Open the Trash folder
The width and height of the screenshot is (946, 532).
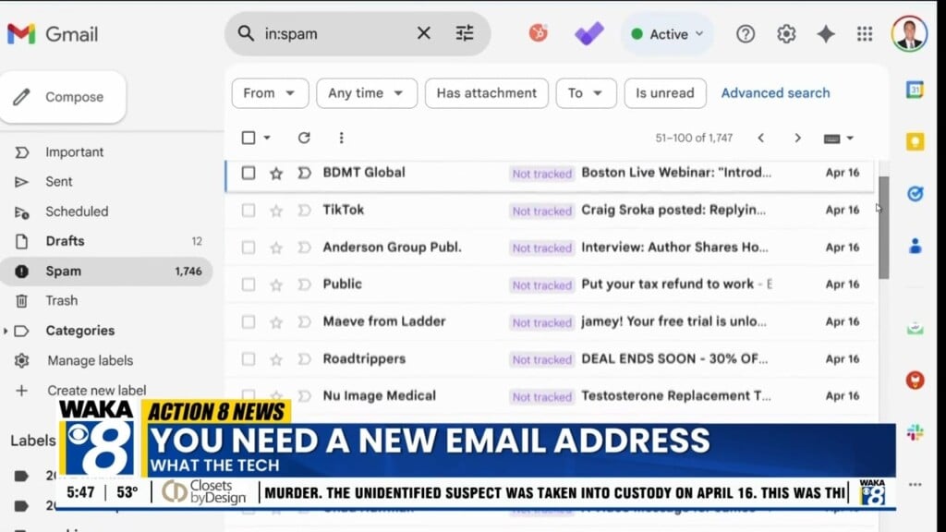pos(61,300)
